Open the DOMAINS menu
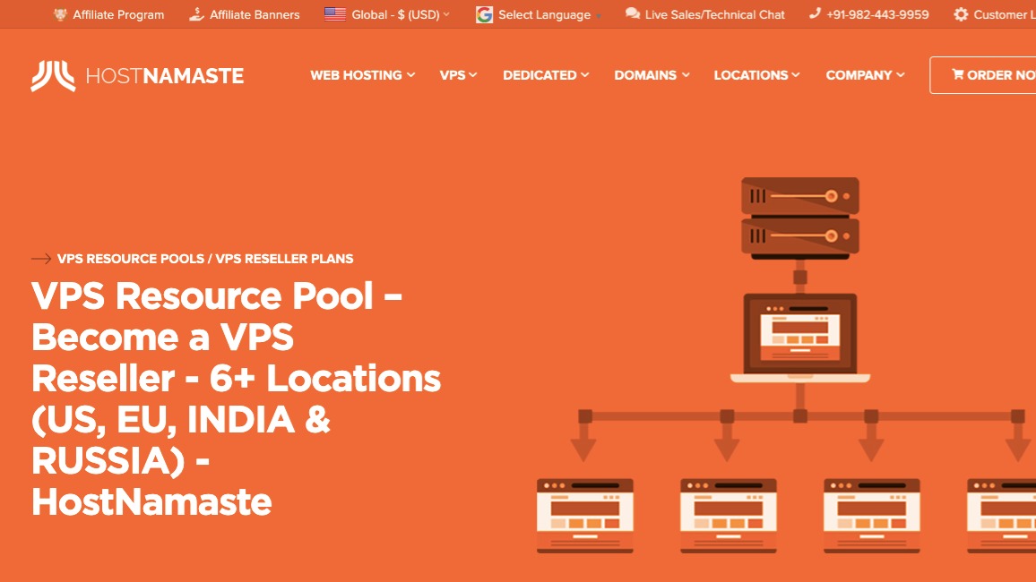The width and height of the screenshot is (1036, 582). pos(645,75)
